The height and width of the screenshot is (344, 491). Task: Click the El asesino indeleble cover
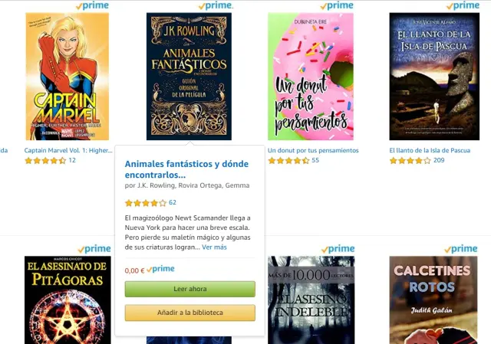pos(311,300)
